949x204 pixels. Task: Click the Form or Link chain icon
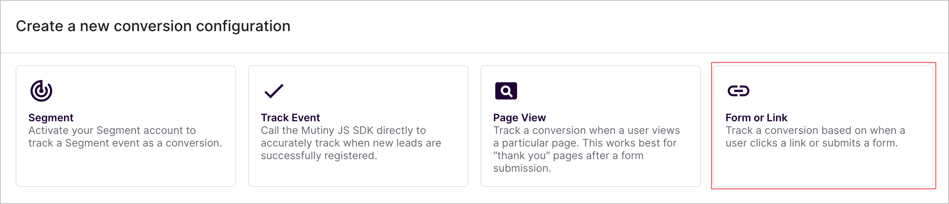(x=739, y=91)
